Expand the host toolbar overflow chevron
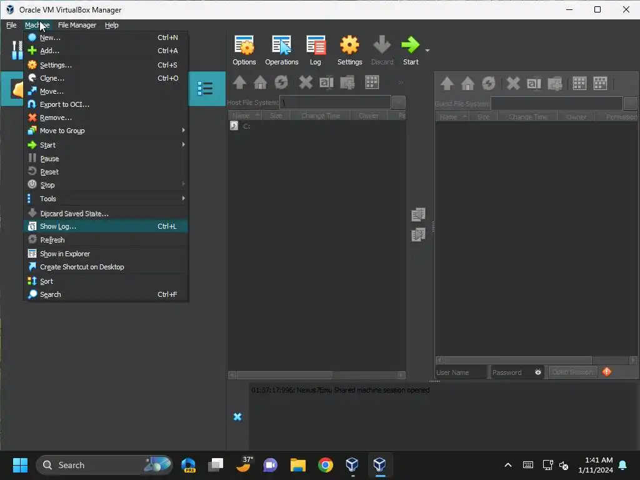 coord(401,82)
